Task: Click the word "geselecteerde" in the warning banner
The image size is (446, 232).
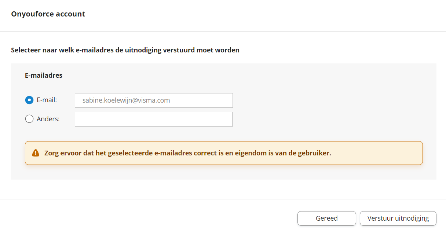Action: (131, 153)
